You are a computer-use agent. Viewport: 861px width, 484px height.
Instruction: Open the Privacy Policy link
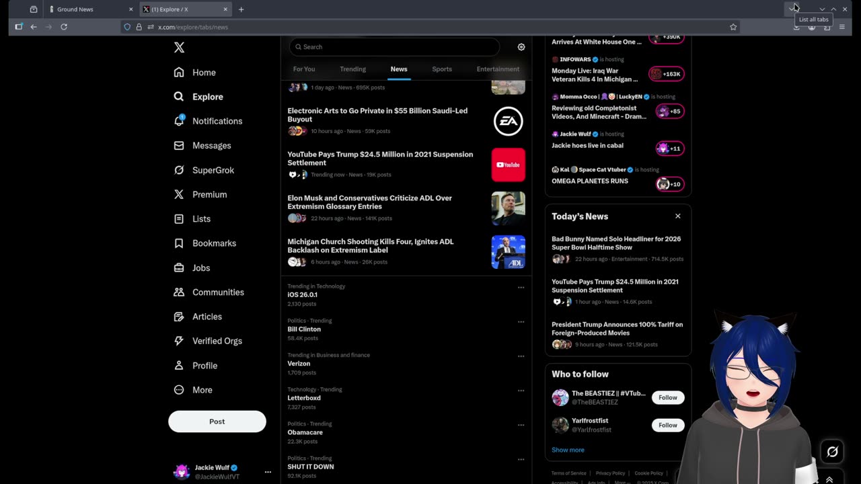coord(610,473)
